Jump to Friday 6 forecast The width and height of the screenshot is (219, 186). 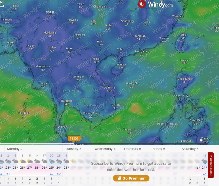tap(159, 149)
